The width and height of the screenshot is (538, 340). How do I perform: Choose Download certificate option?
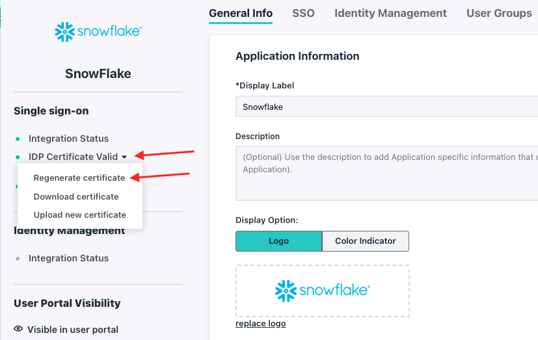tap(76, 196)
